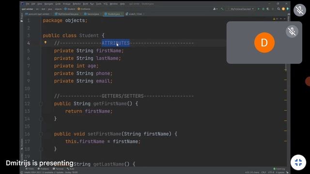Viewport: 310px width, 174px height.
Task: Open Search Everywhere magnifier icon
Action: coord(279,9)
